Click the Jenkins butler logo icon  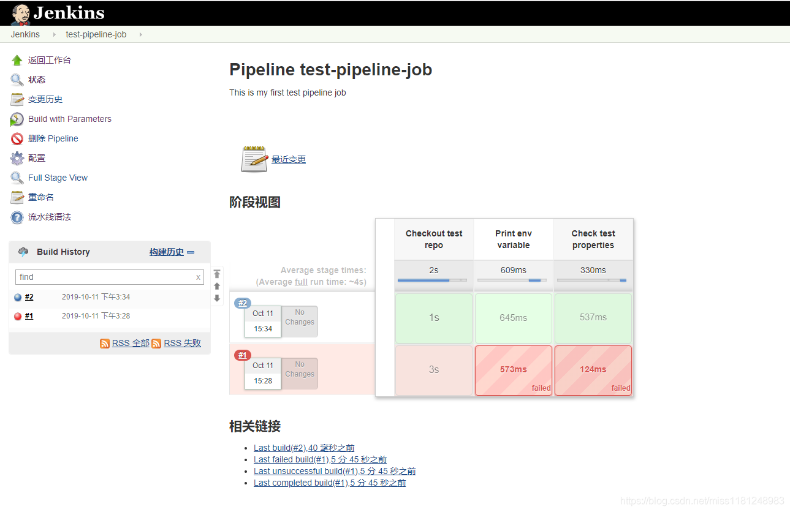20,13
